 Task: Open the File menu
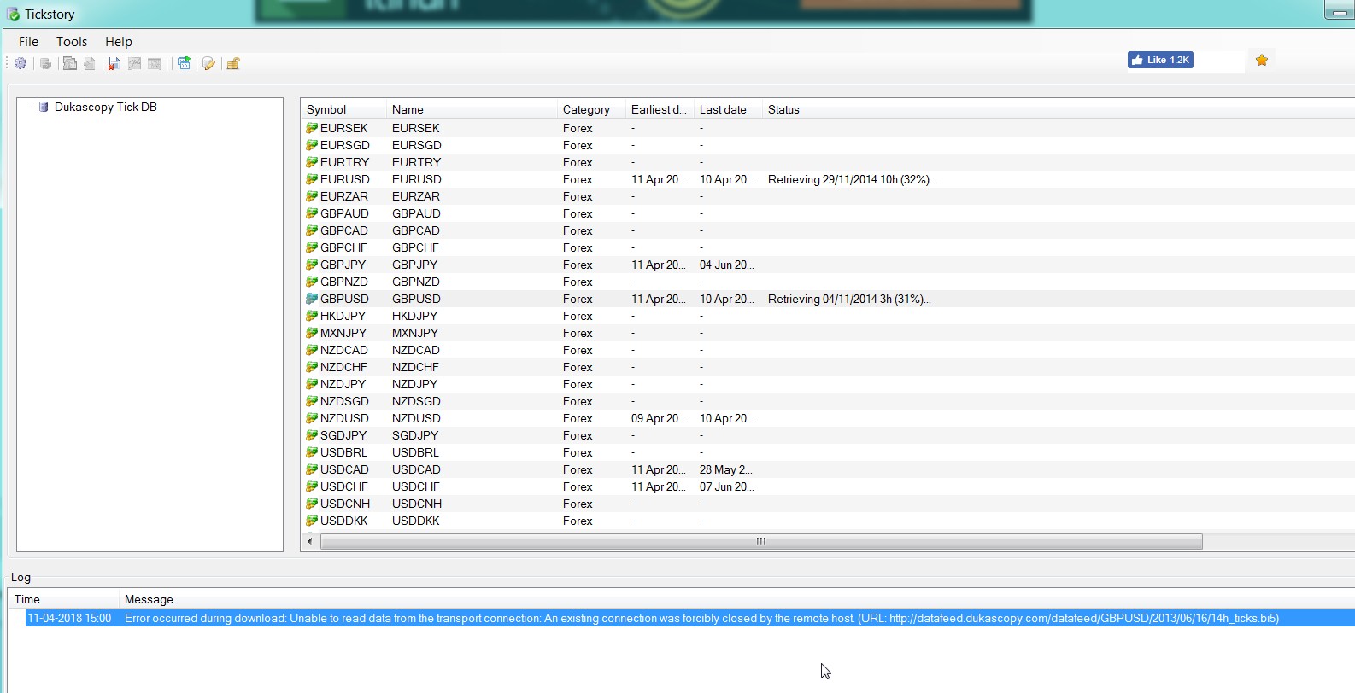tap(28, 41)
